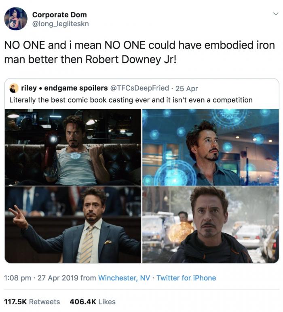Click the 25 Apr quoted tweet date

pos(187,88)
